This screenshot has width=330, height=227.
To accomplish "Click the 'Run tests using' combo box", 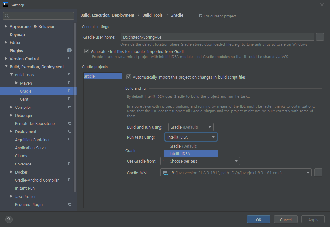I will [x=191, y=137].
